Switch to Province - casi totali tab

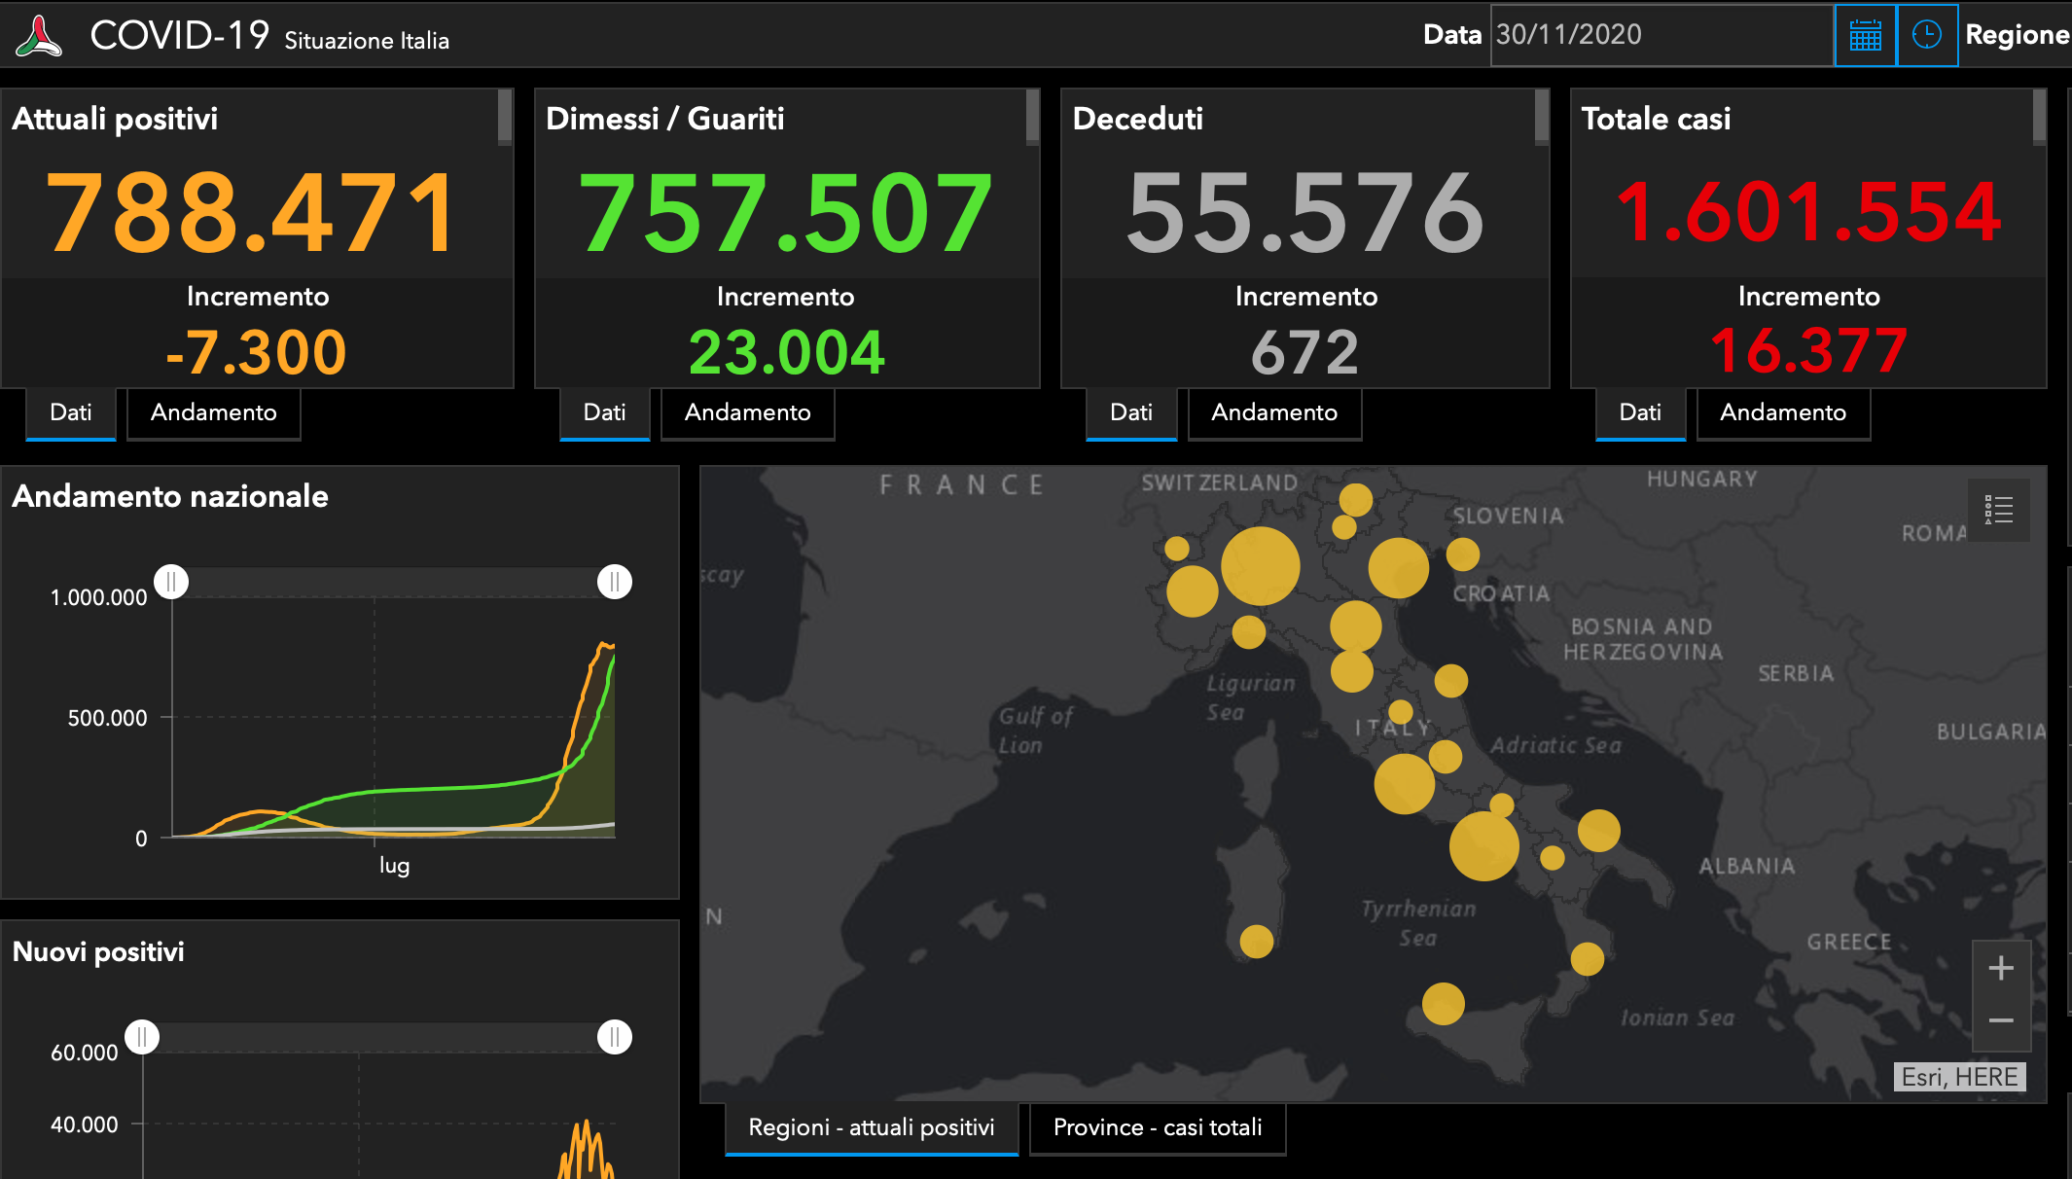(1158, 1128)
